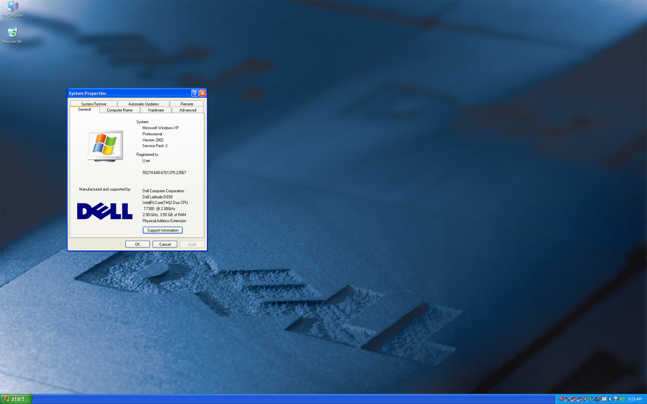Open the NVIDIA settings tray icon
This screenshot has width=647, height=404.
click(x=622, y=399)
